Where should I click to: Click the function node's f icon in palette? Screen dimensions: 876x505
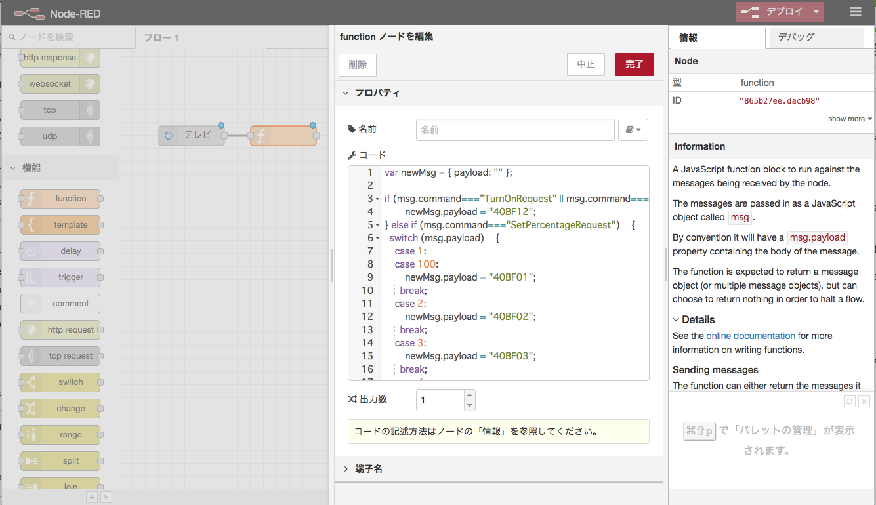(x=31, y=199)
